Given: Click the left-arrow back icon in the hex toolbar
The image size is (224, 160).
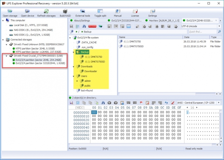Looking at the screenshot, I should click(x=109, y=103).
